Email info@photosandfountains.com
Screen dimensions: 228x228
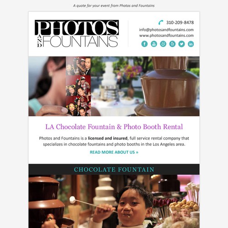[166, 30]
